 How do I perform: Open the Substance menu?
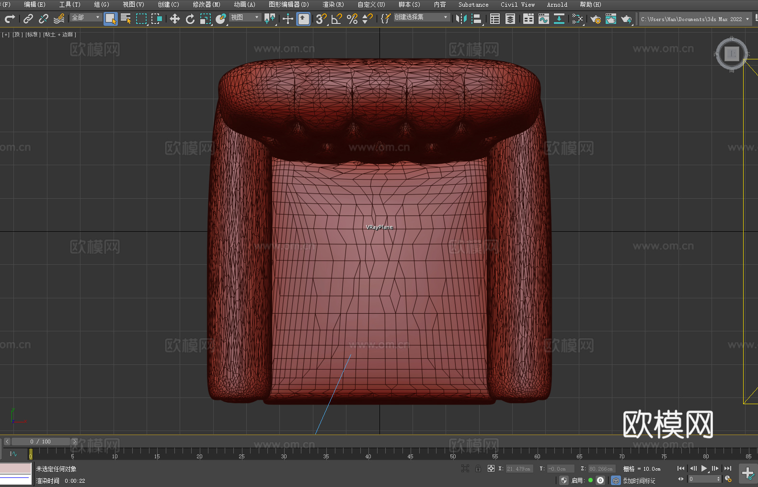[473, 4]
